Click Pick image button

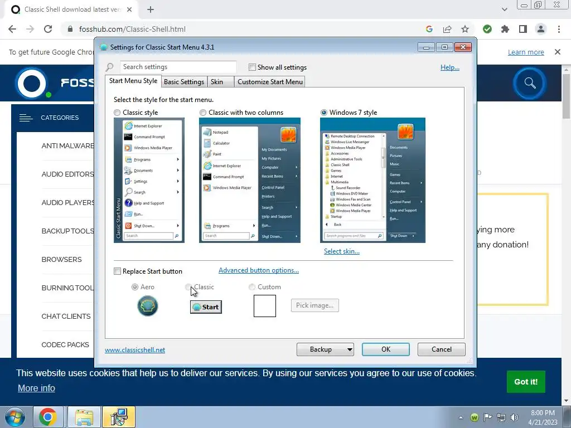point(314,305)
